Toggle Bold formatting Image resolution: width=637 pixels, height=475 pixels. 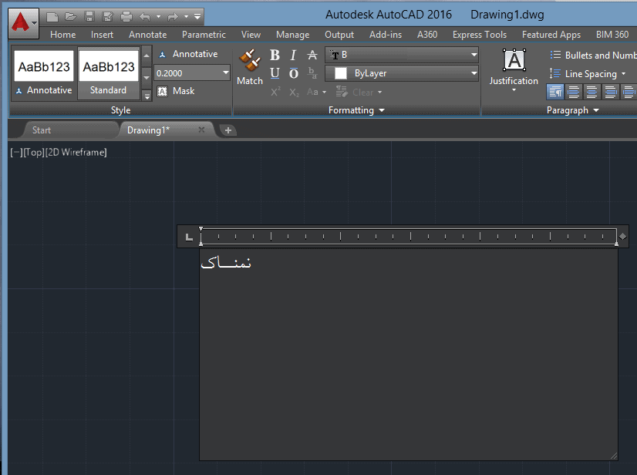coord(275,56)
